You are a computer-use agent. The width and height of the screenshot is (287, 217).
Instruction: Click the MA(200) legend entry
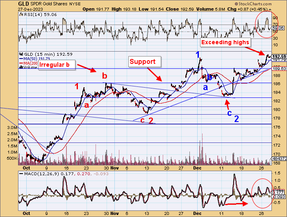pyautogui.click(x=29, y=63)
